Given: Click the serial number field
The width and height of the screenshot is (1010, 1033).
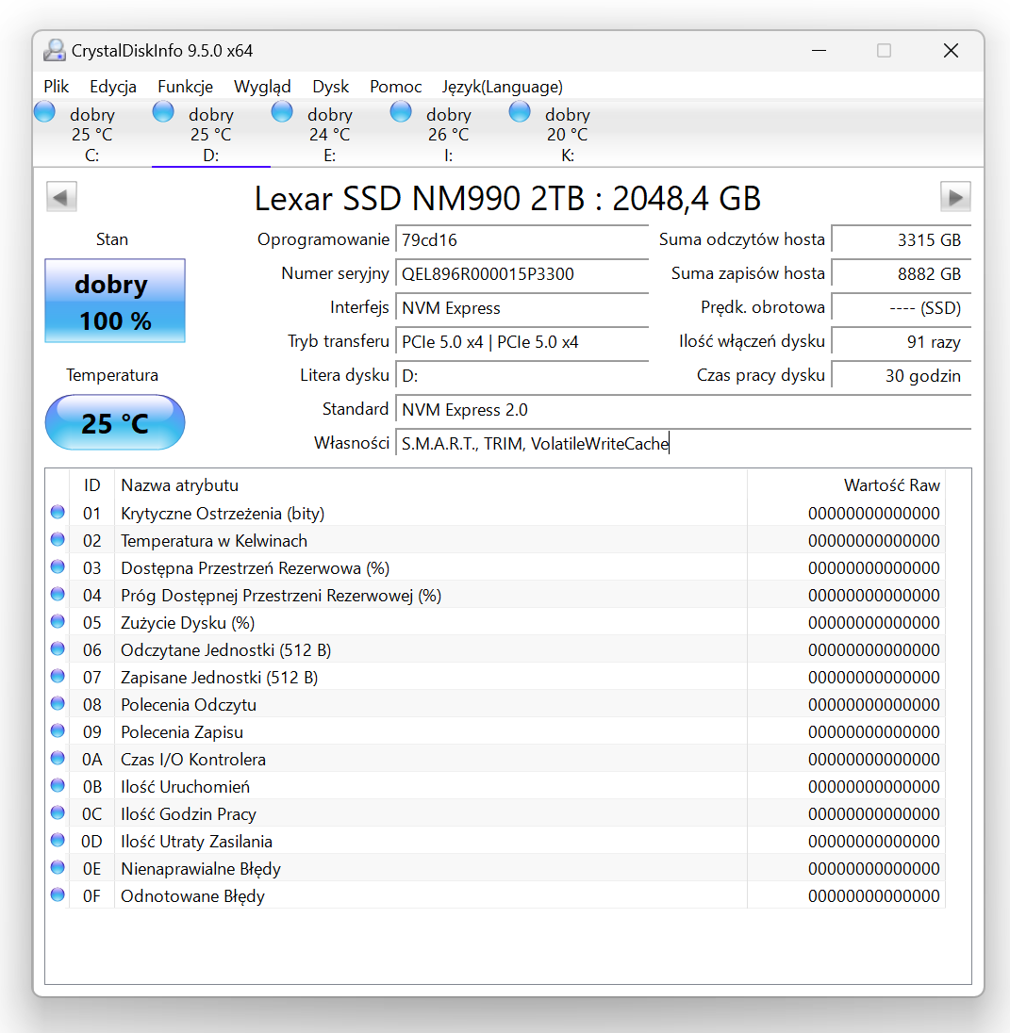Looking at the screenshot, I should coord(522,274).
